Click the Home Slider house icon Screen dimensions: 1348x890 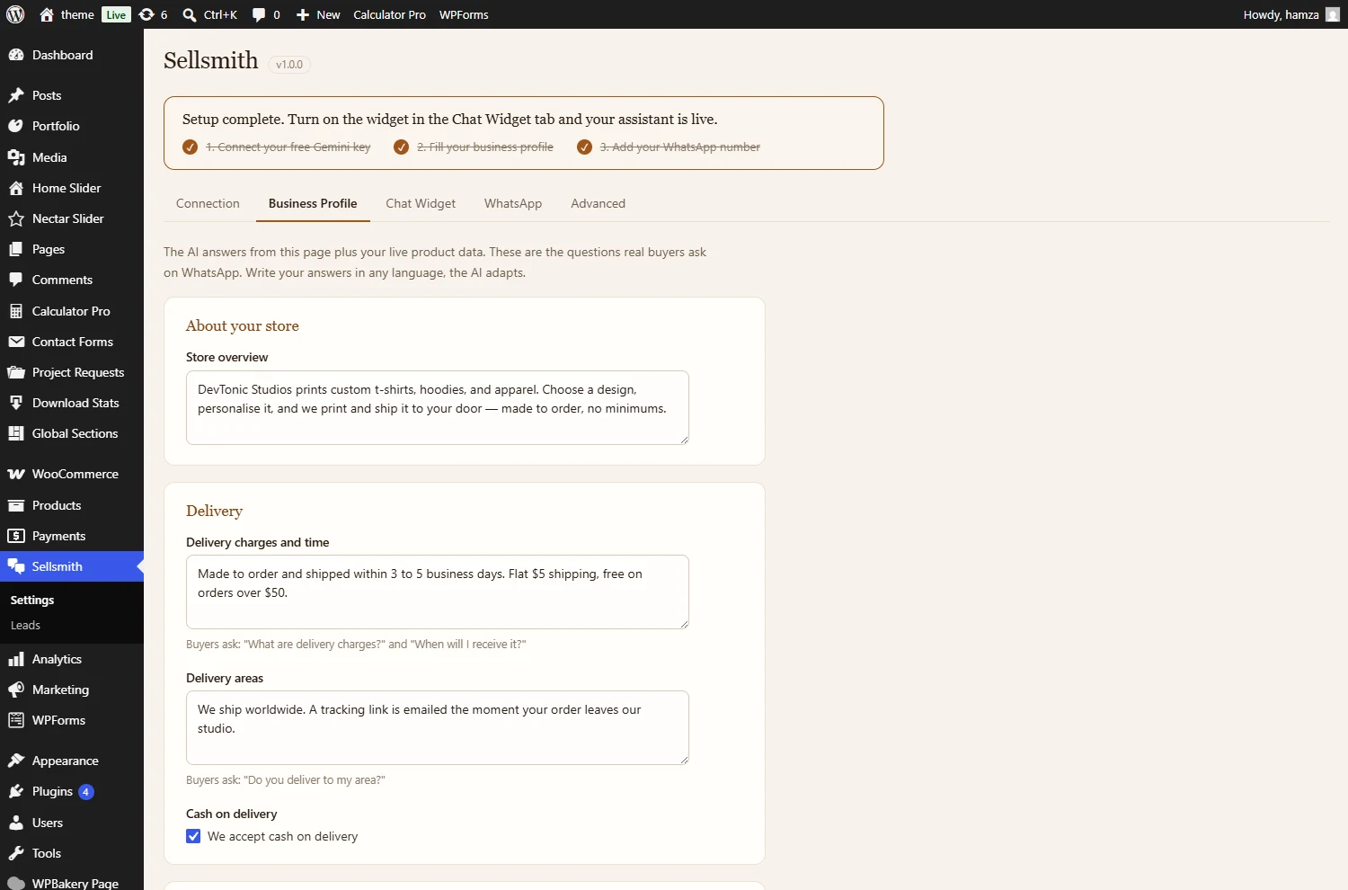16,188
